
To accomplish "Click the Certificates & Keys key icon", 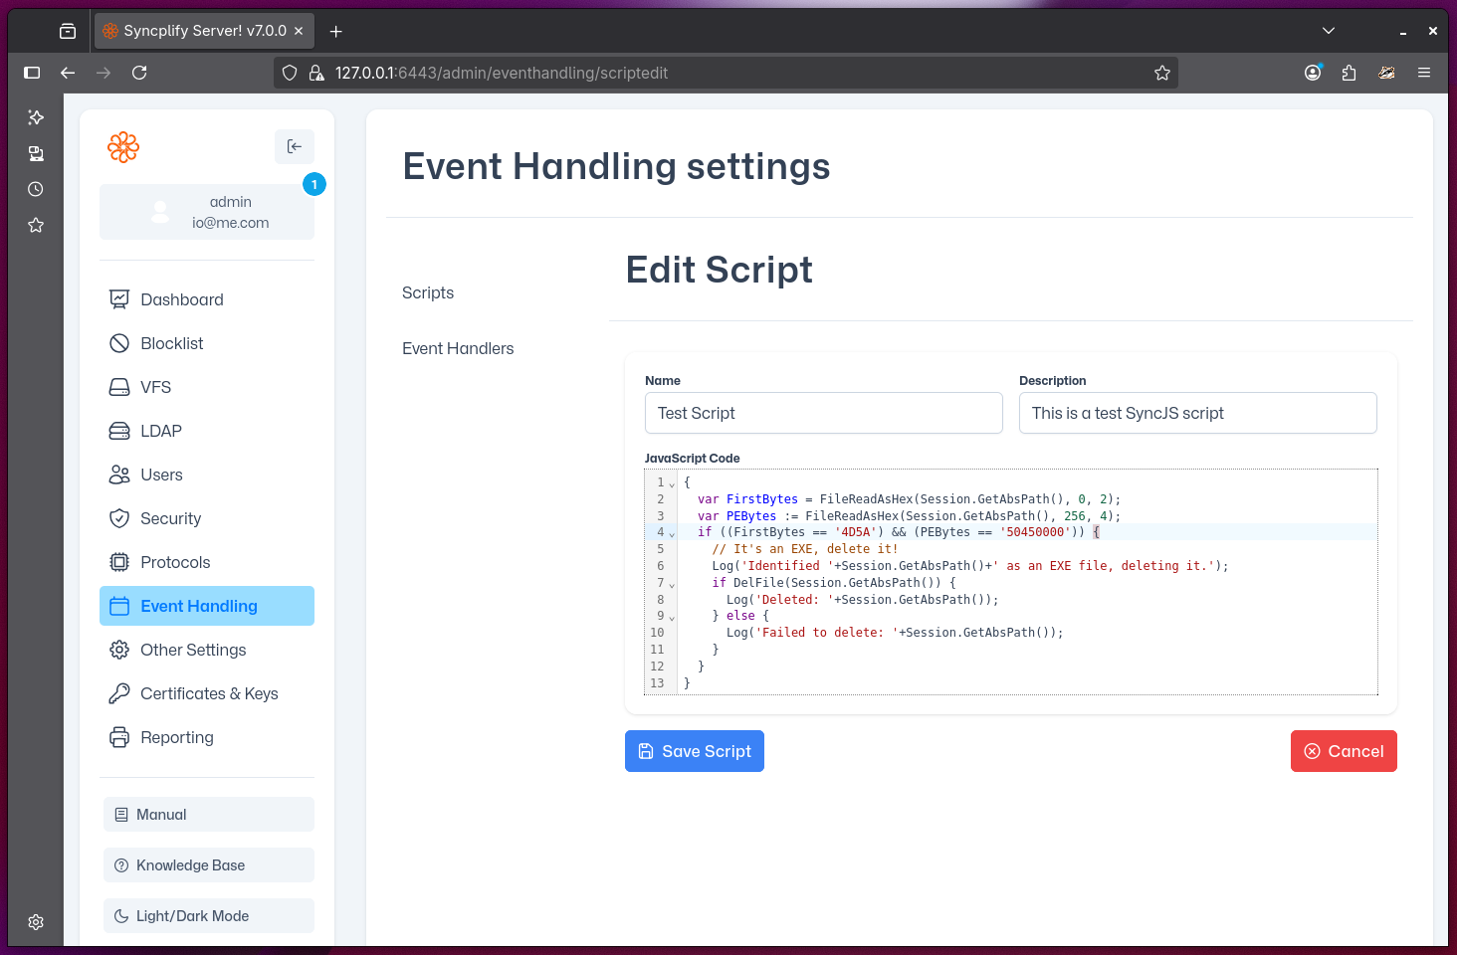I will click(x=119, y=693).
